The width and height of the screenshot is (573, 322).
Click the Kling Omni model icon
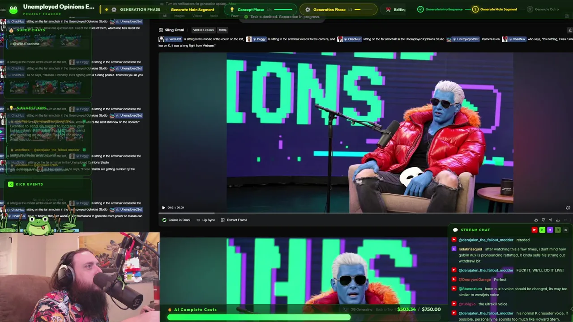(x=161, y=30)
